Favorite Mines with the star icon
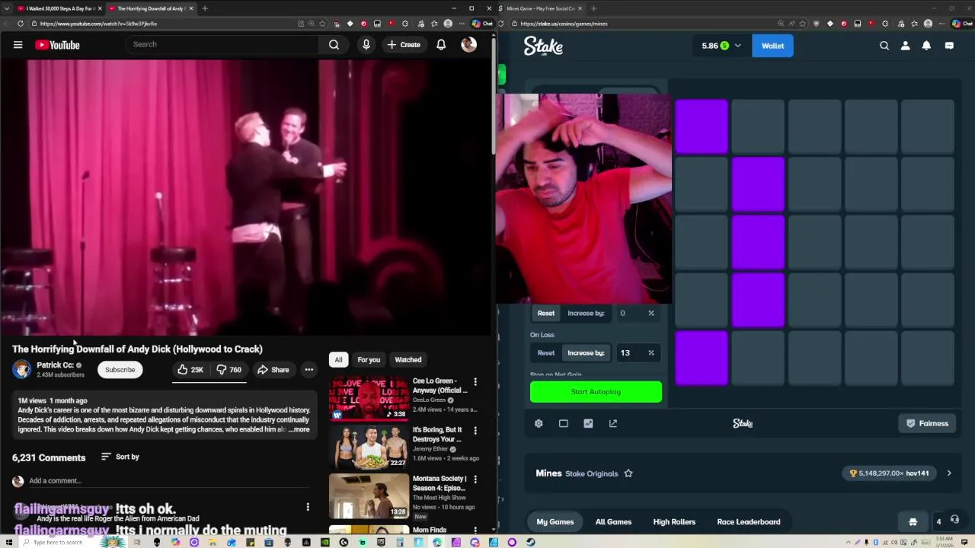 [628, 473]
